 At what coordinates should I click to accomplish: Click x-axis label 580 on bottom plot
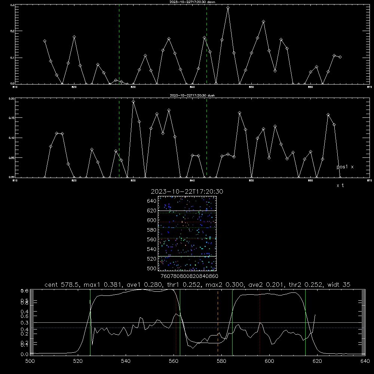221,361
